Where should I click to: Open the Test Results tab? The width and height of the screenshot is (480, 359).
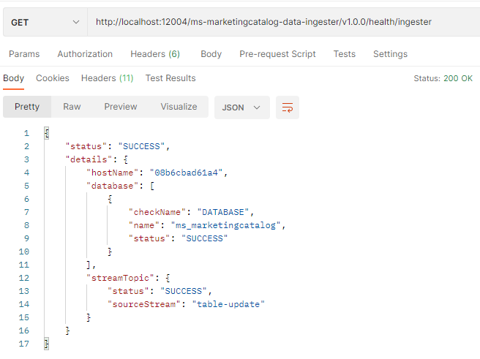coord(170,78)
